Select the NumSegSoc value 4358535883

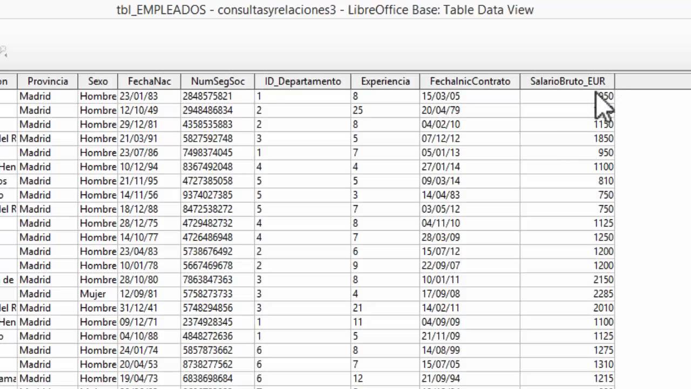(218, 124)
